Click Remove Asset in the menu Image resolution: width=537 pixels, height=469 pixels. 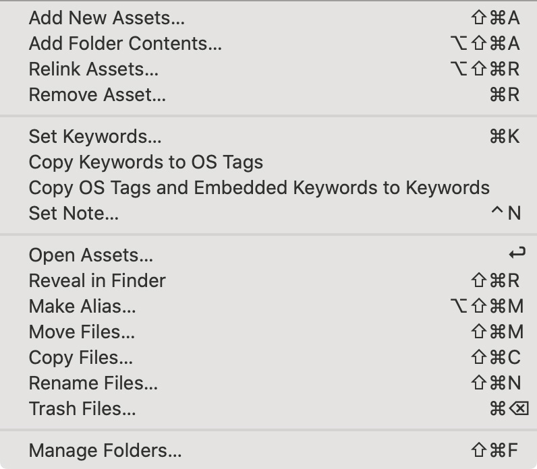[x=268, y=95]
